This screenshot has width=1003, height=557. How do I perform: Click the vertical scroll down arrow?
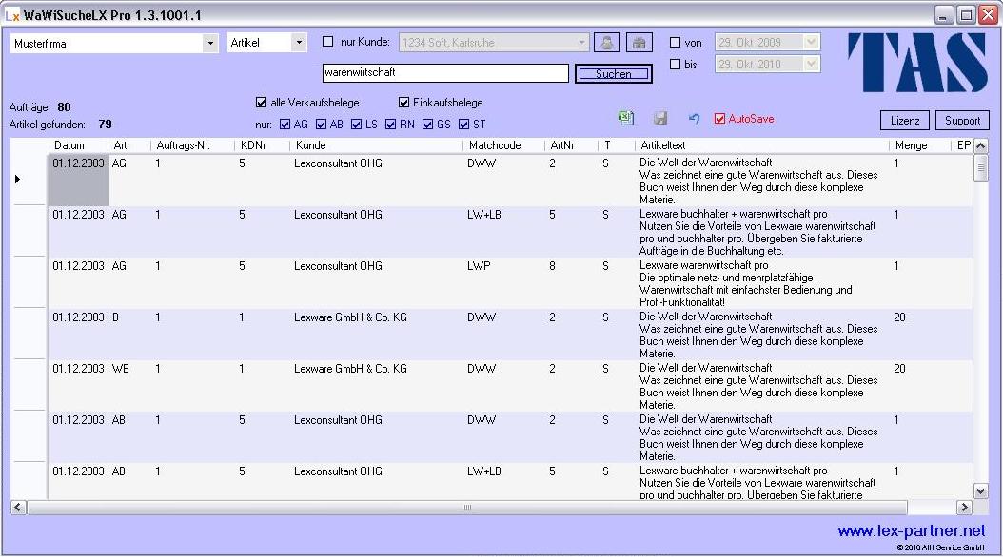(980, 490)
